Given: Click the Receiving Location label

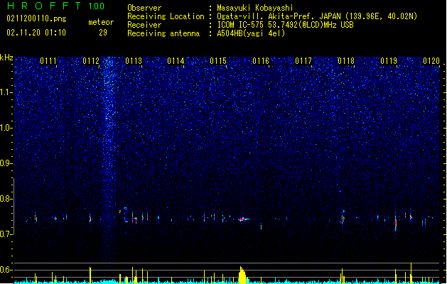Looking at the screenshot, I should click(x=166, y=16).
